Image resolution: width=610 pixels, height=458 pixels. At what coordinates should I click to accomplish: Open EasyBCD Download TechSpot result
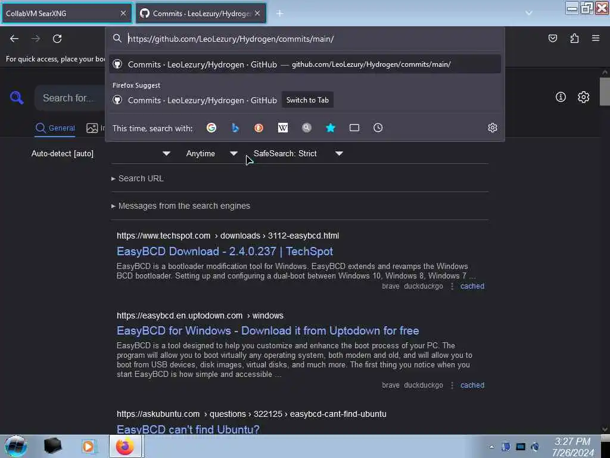click(225, 252)
